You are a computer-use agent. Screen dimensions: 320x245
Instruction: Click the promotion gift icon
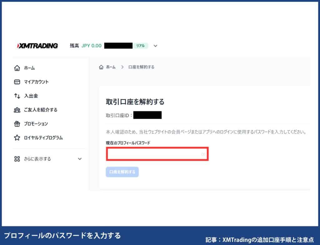(17, 124)
